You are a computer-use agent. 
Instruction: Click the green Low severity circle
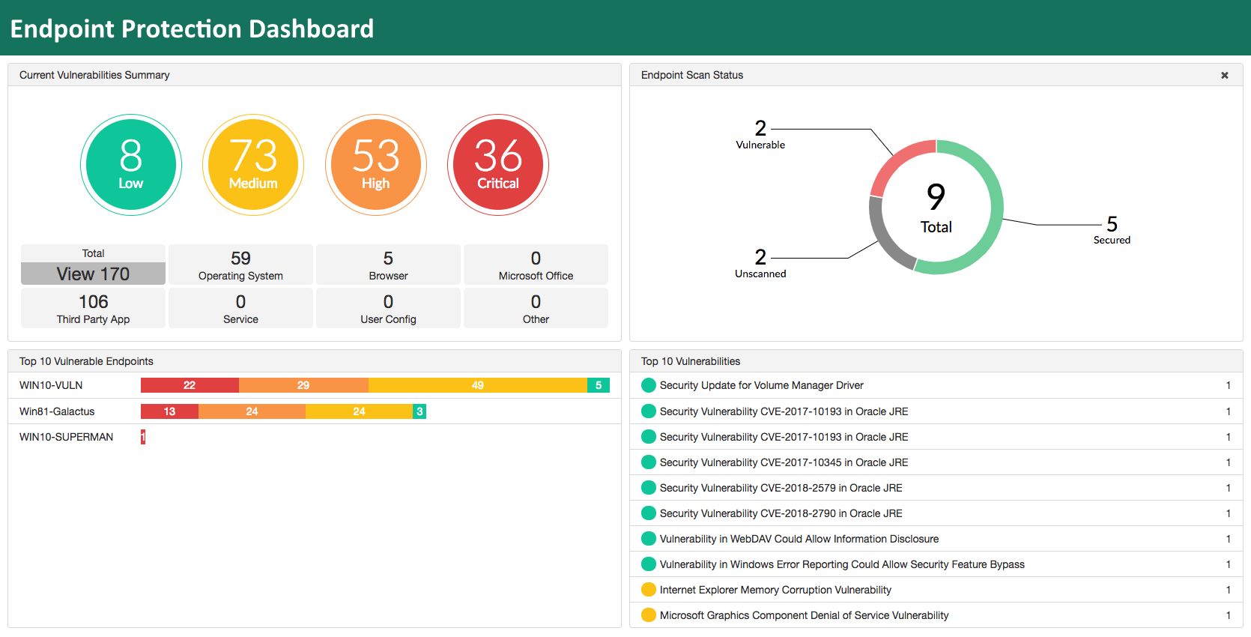pos(131,165)
